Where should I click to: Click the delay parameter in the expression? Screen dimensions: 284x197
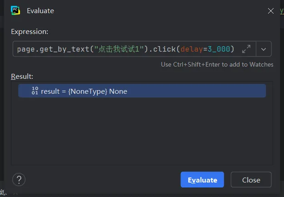tap(192, 49)
